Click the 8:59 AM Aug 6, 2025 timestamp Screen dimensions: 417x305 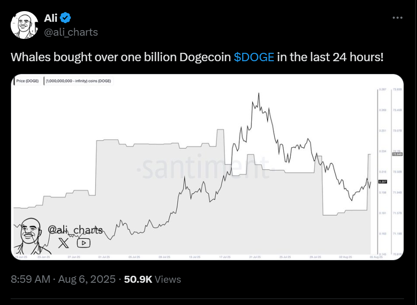62,279
